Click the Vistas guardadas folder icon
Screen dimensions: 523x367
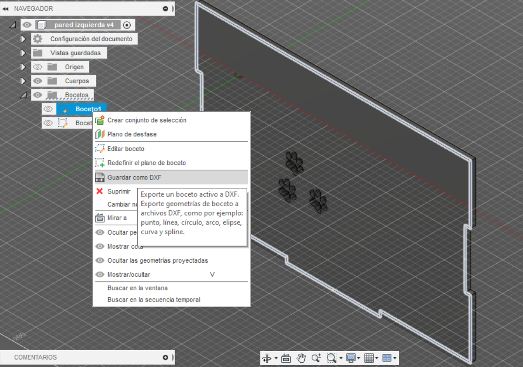(37, 53)
